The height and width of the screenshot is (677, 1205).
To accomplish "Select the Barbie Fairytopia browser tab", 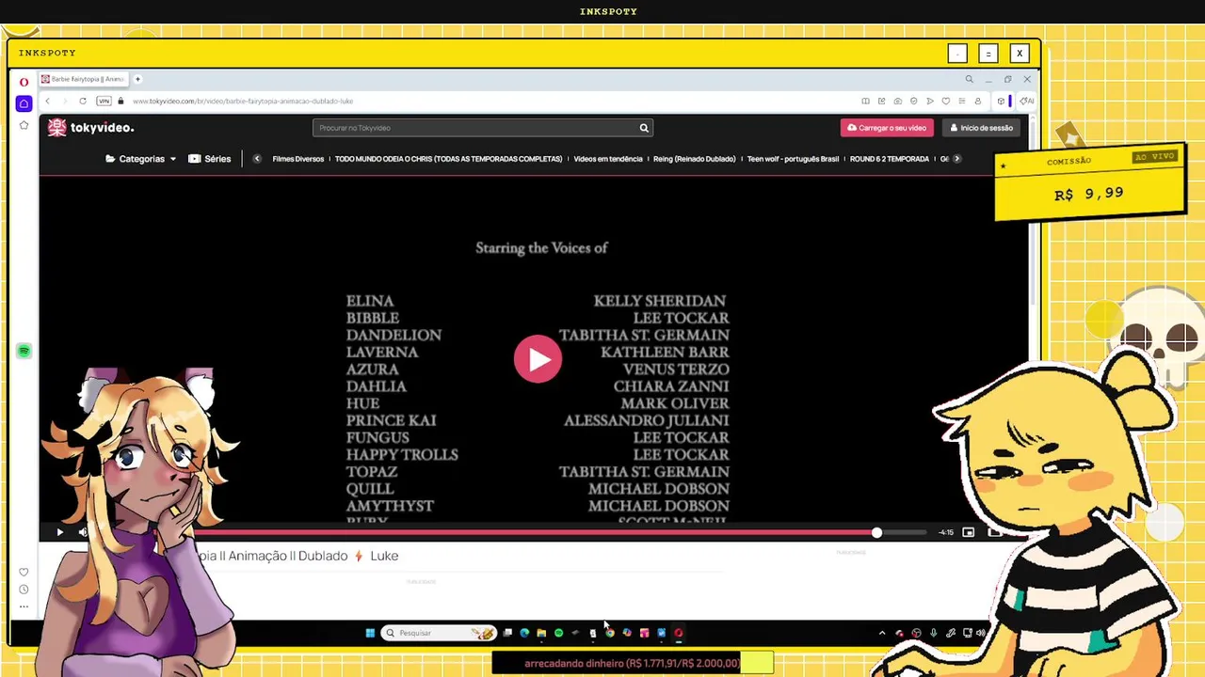I will pos(84,79).
